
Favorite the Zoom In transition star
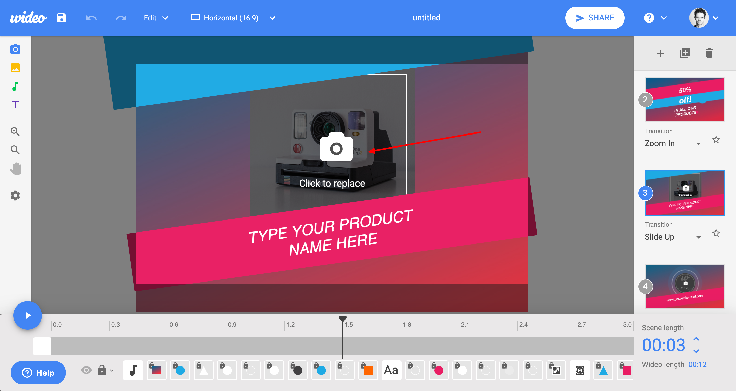[716, 140]
